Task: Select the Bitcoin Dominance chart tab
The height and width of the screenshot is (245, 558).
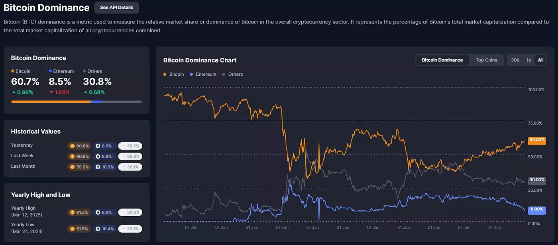Action: coord(442,60)
